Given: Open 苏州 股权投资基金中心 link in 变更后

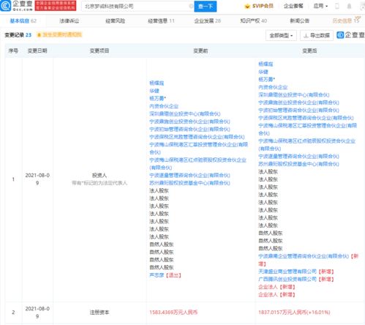Looking at the screenshot, I should 298,164.
